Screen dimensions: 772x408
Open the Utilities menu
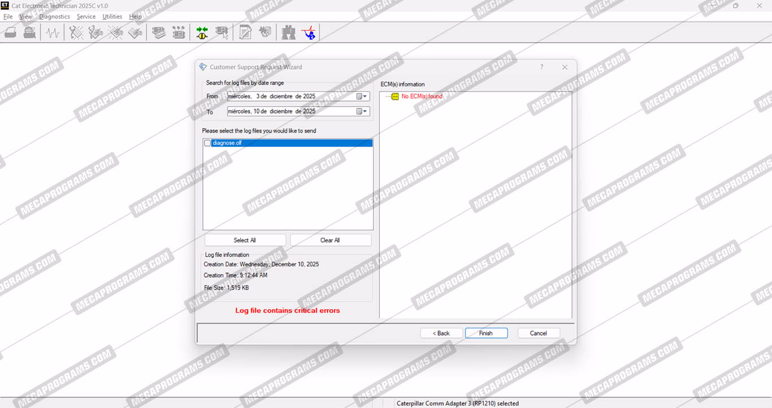[112, 16]
